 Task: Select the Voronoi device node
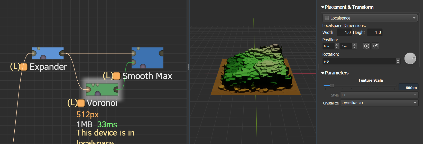[x=102, y=89]
